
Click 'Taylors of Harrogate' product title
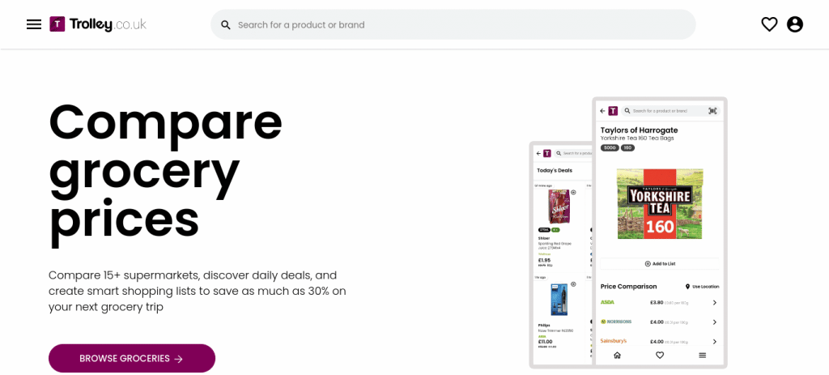pos(640,130)
